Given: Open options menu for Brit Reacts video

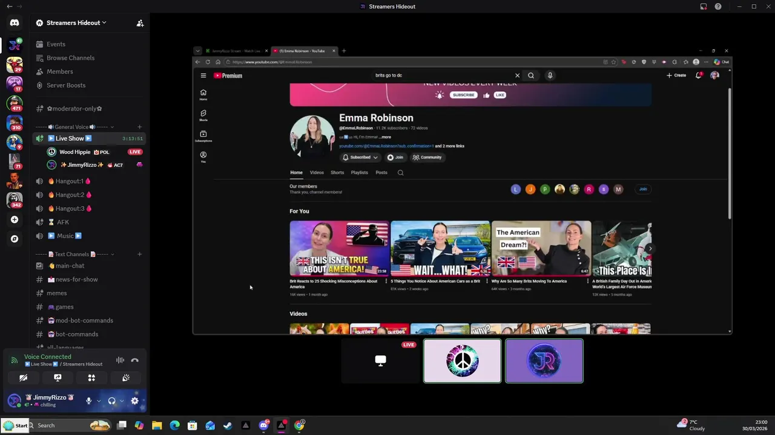Looking at the screenshot, I should [386, 281].
